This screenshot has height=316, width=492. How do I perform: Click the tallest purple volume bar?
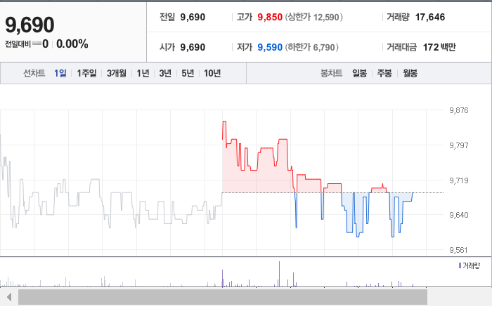point(279,274)
